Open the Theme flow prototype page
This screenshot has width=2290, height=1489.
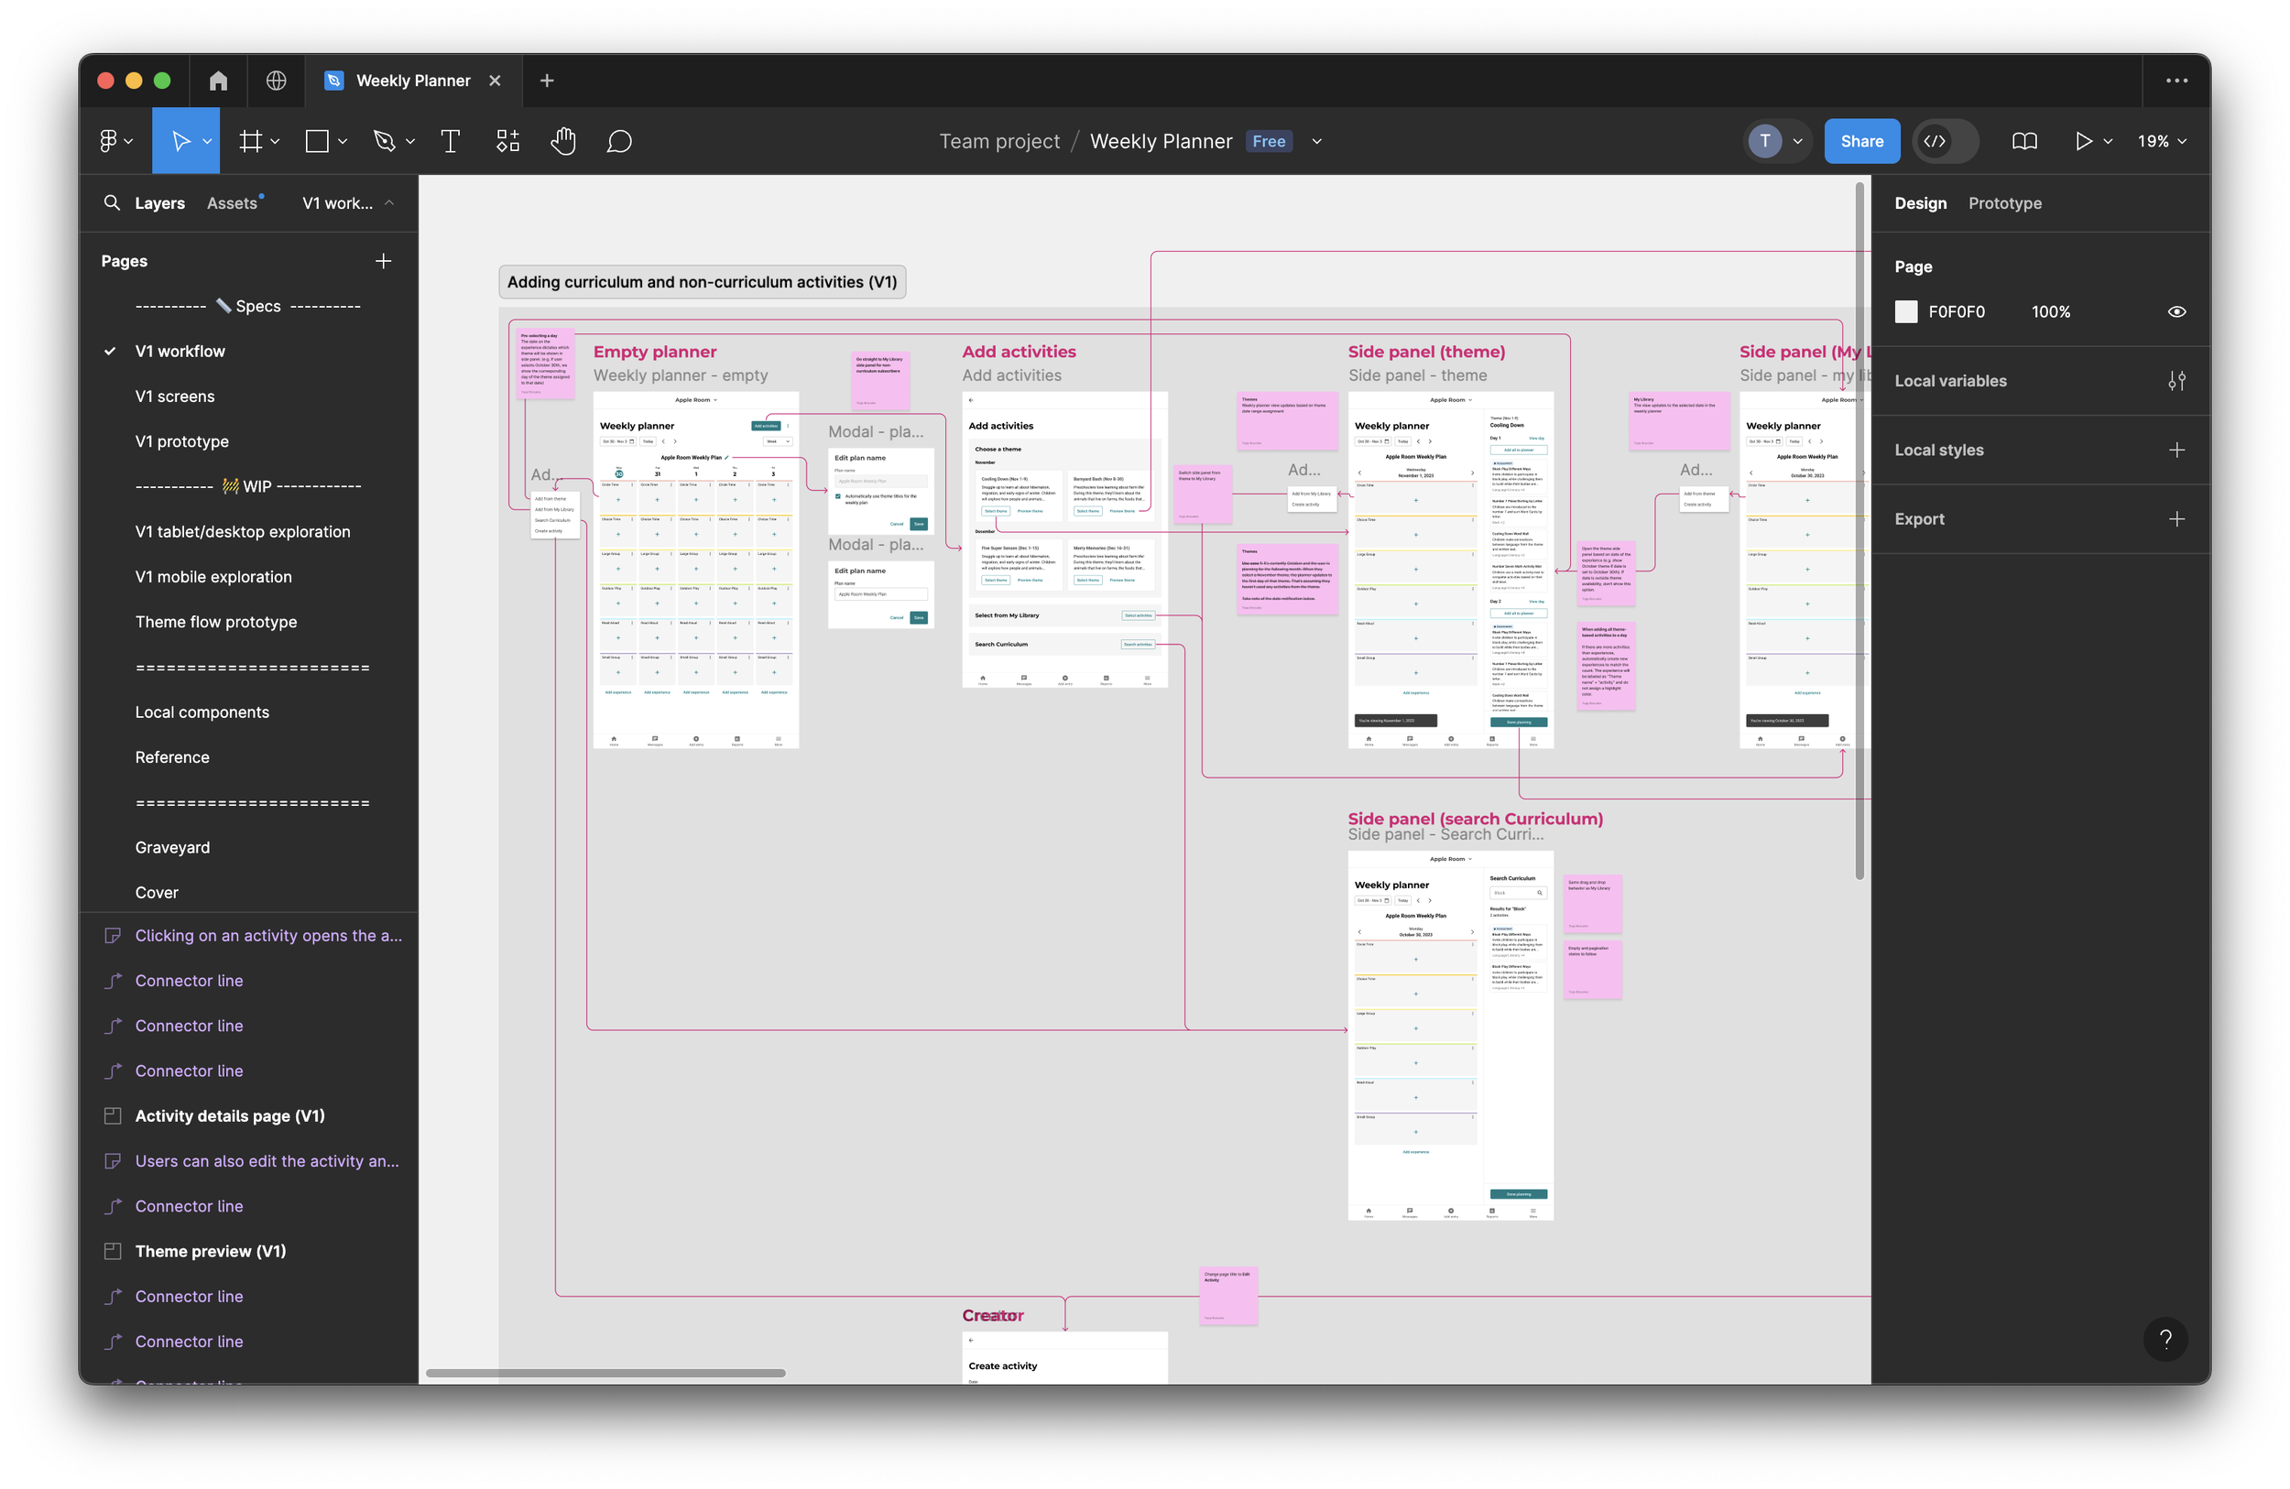coord(215,623)
